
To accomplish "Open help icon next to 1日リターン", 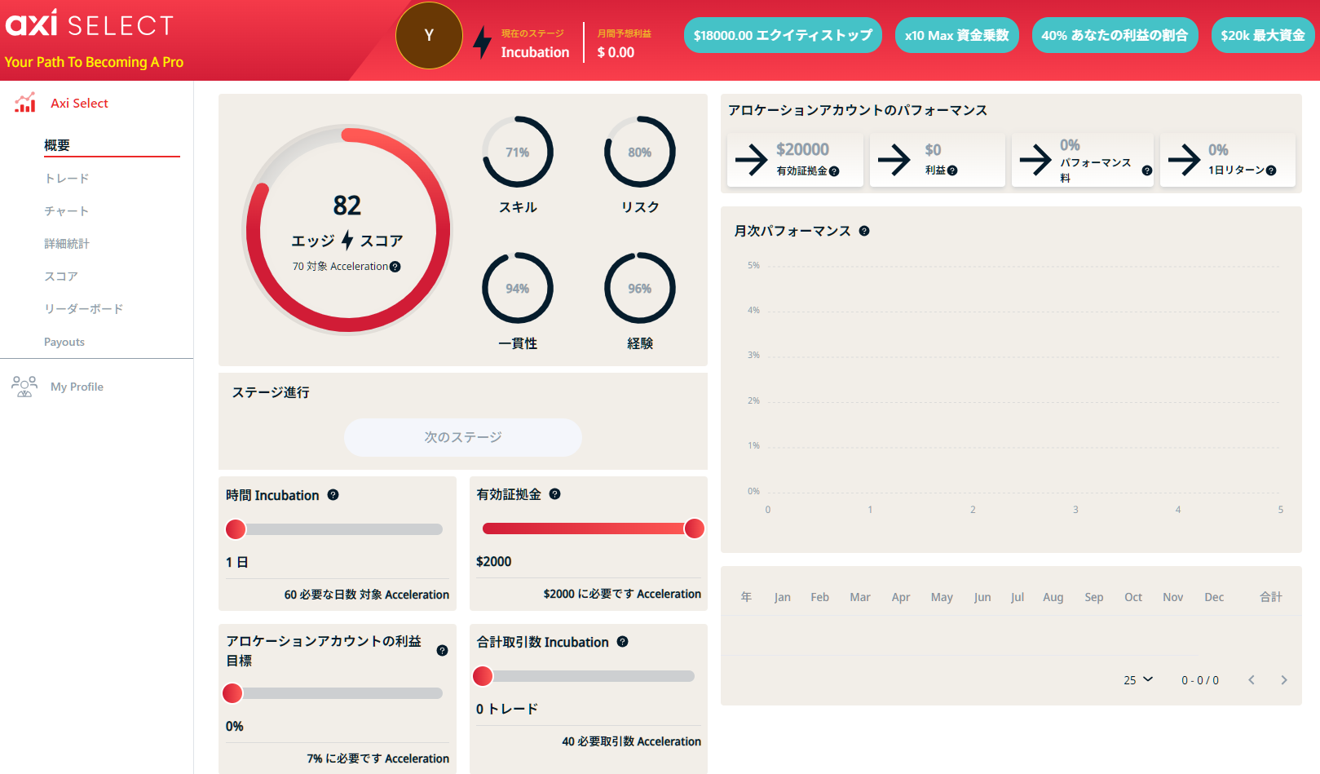I will tap(1271, 170).
